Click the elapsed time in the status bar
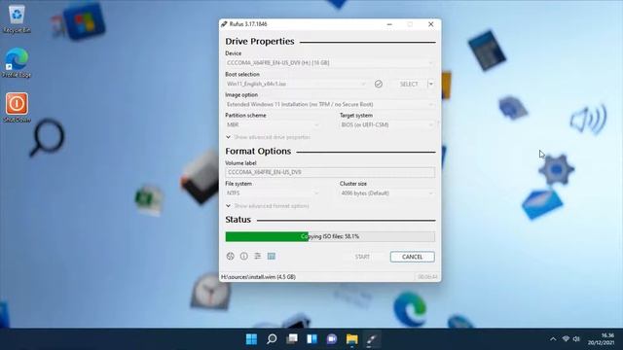Viewport: 623px width, 350px height. tap(427, 277)
